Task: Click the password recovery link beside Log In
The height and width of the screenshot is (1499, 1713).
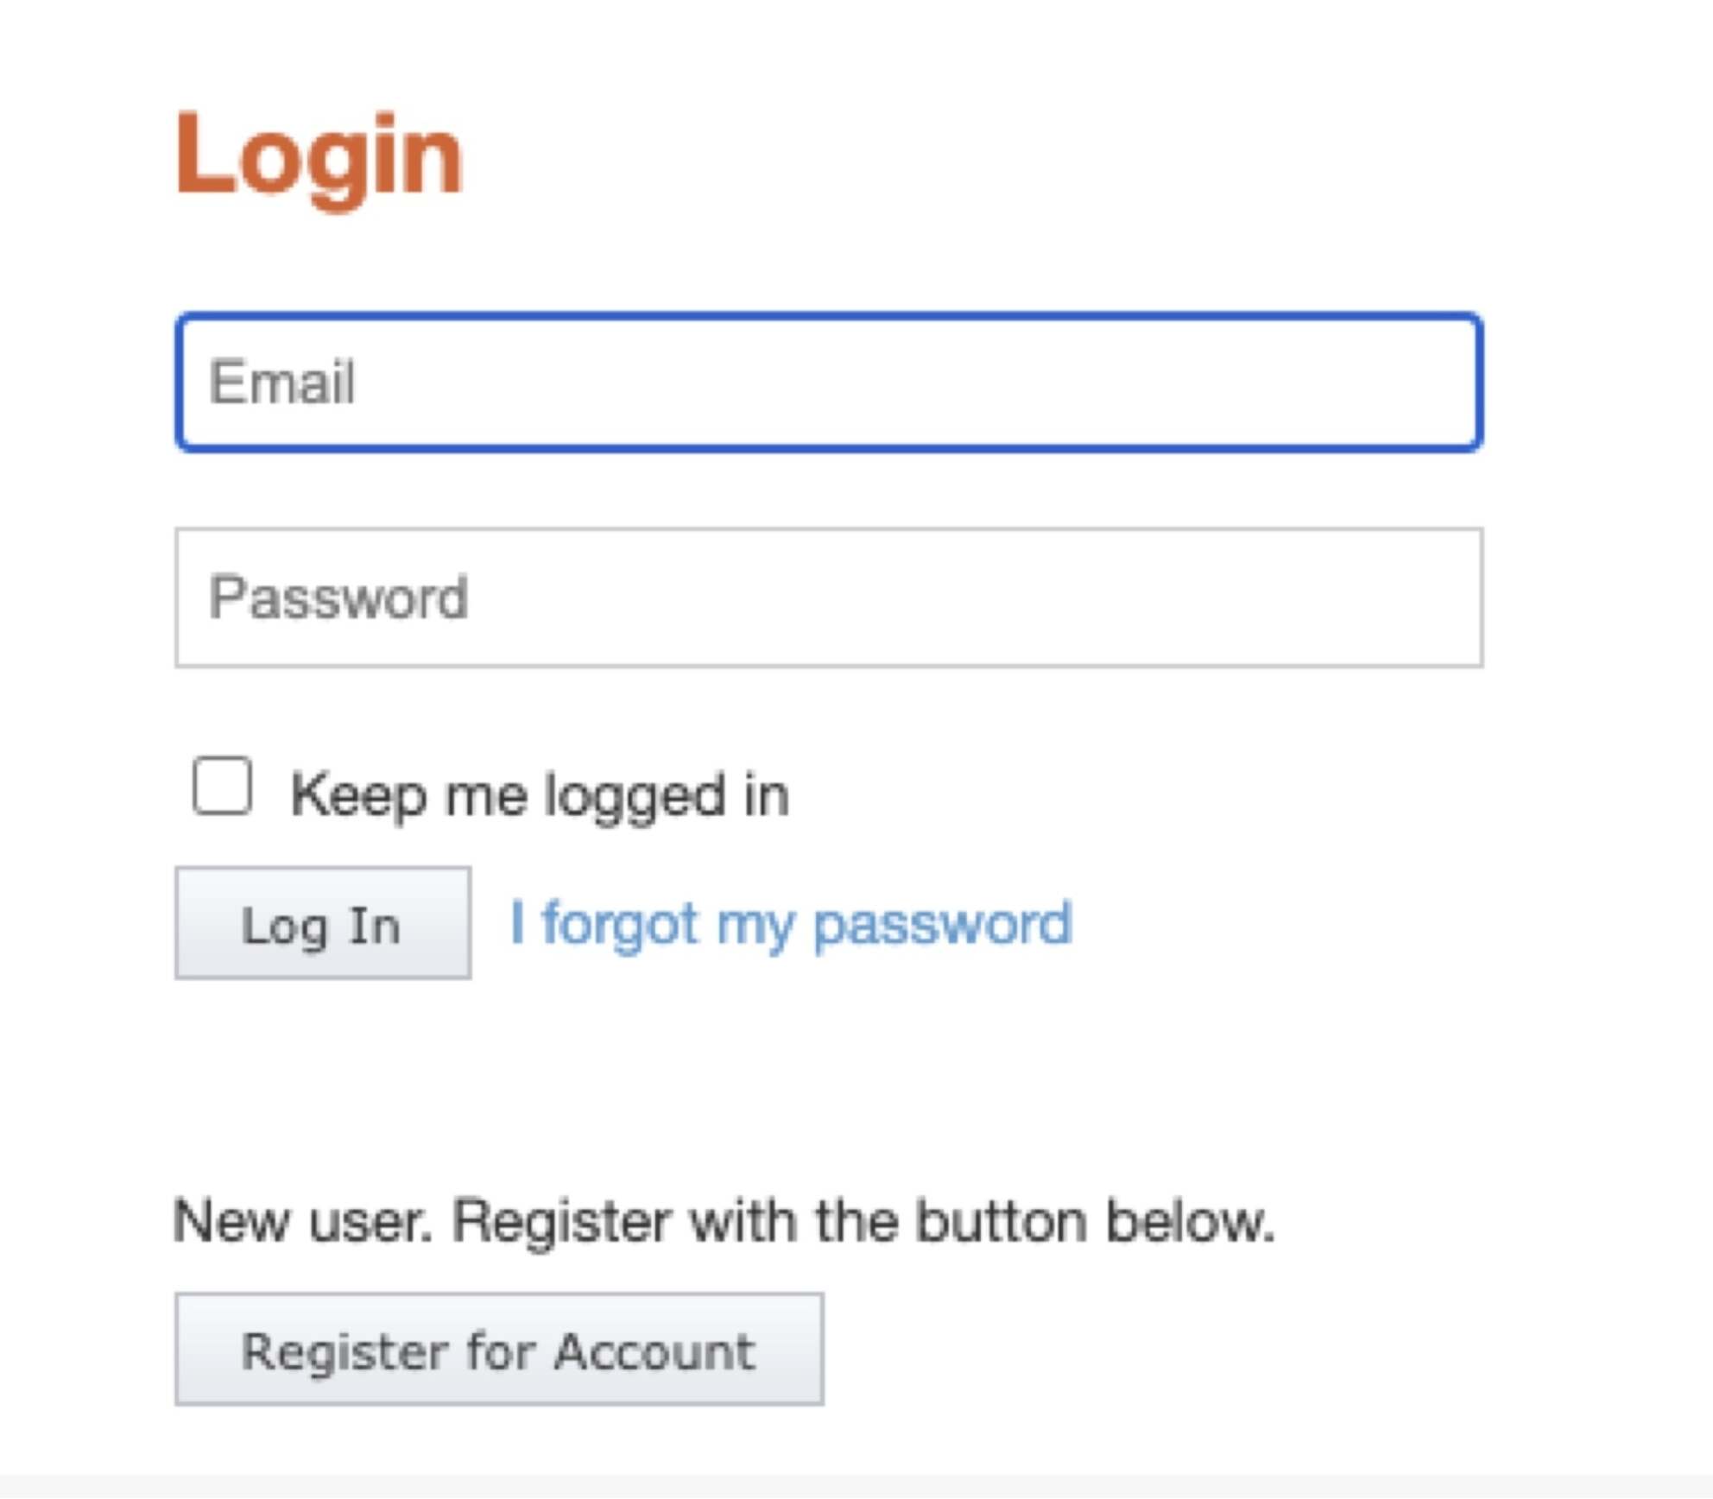Action: click(790, 924)
